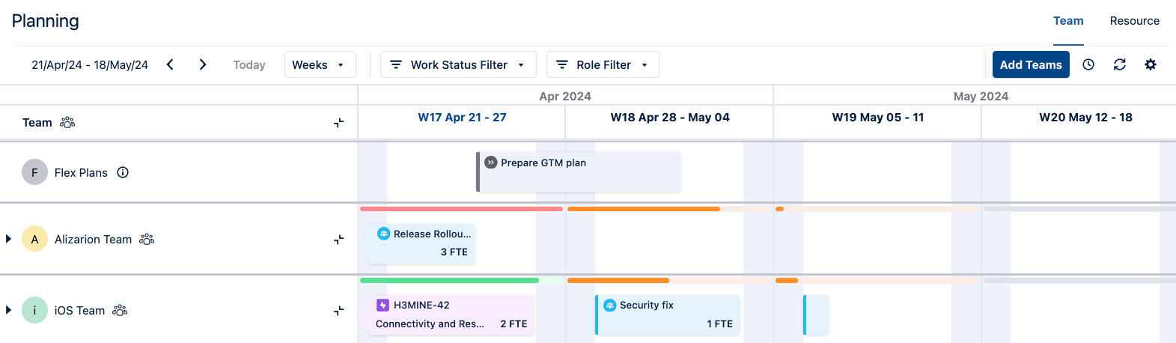Screen dimensions: 1176x343
Task: Expand the Alizarion Team row
Action: [8, 239]
